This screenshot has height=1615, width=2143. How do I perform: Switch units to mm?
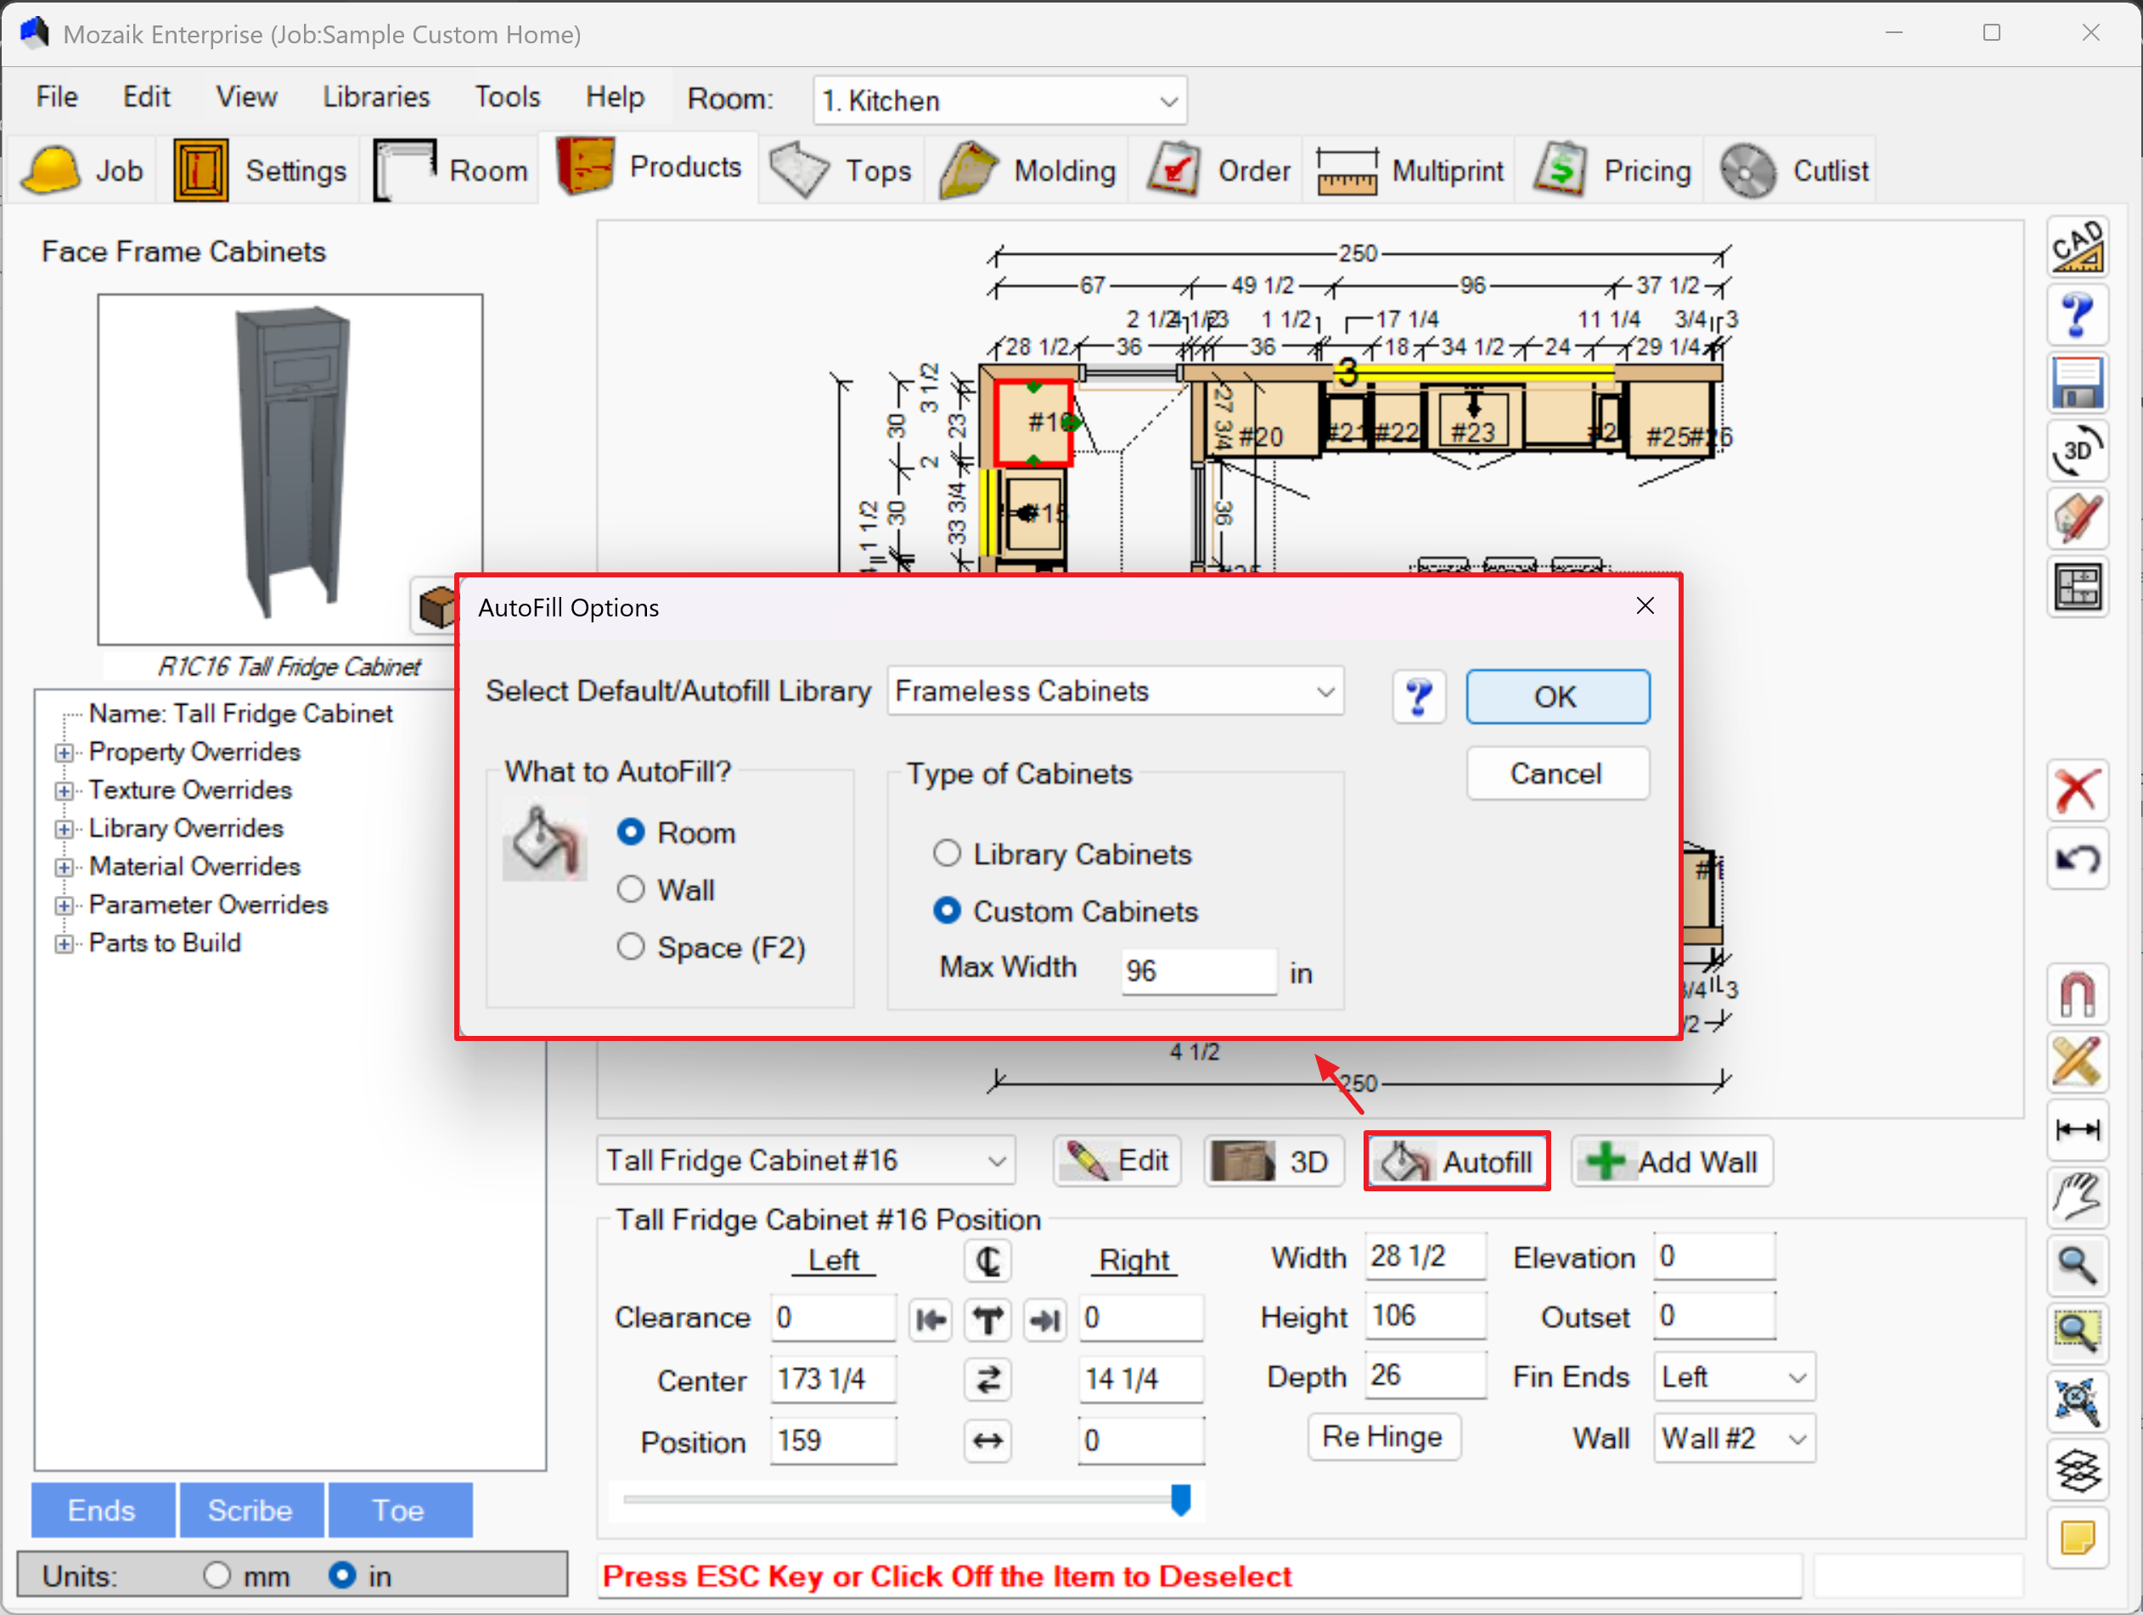click(217, 1575)
